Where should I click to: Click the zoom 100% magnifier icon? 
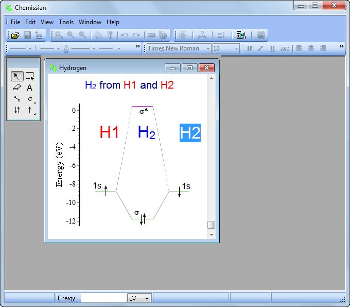59,36
